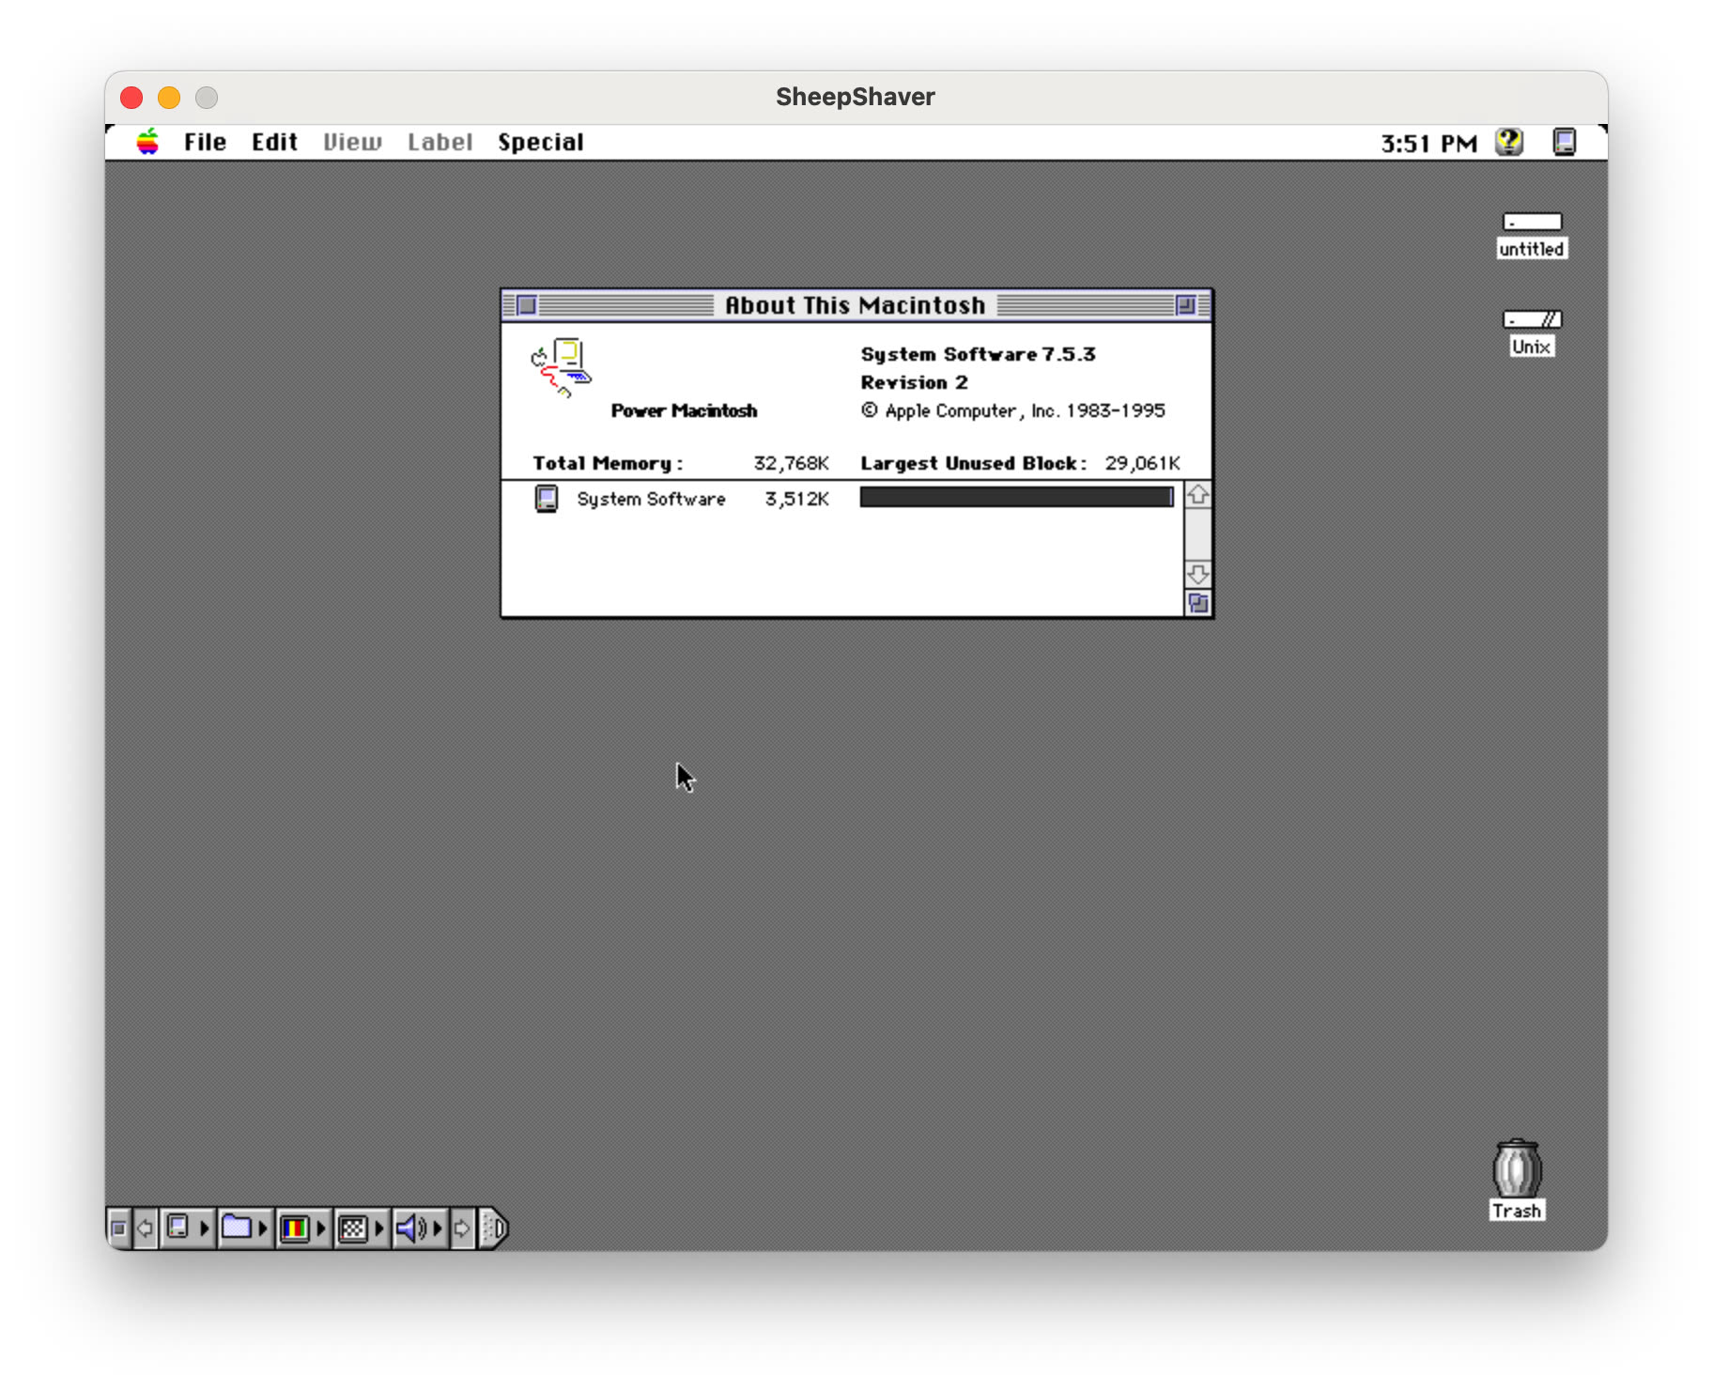Viewport: 1713px width, 1390px height.
Task: Click the Revision 2 text
Action: [914, 382]
